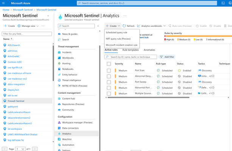Open ellipsis menu beside Analytics title
The image size is (232, 151).
(125, 15)
